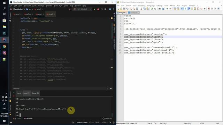Open the Refactor menu in IntelliJ

(x=49, y=6)
